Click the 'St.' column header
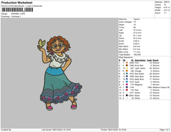The width and height of the screenshot is (171, 132). coord(133,60)
